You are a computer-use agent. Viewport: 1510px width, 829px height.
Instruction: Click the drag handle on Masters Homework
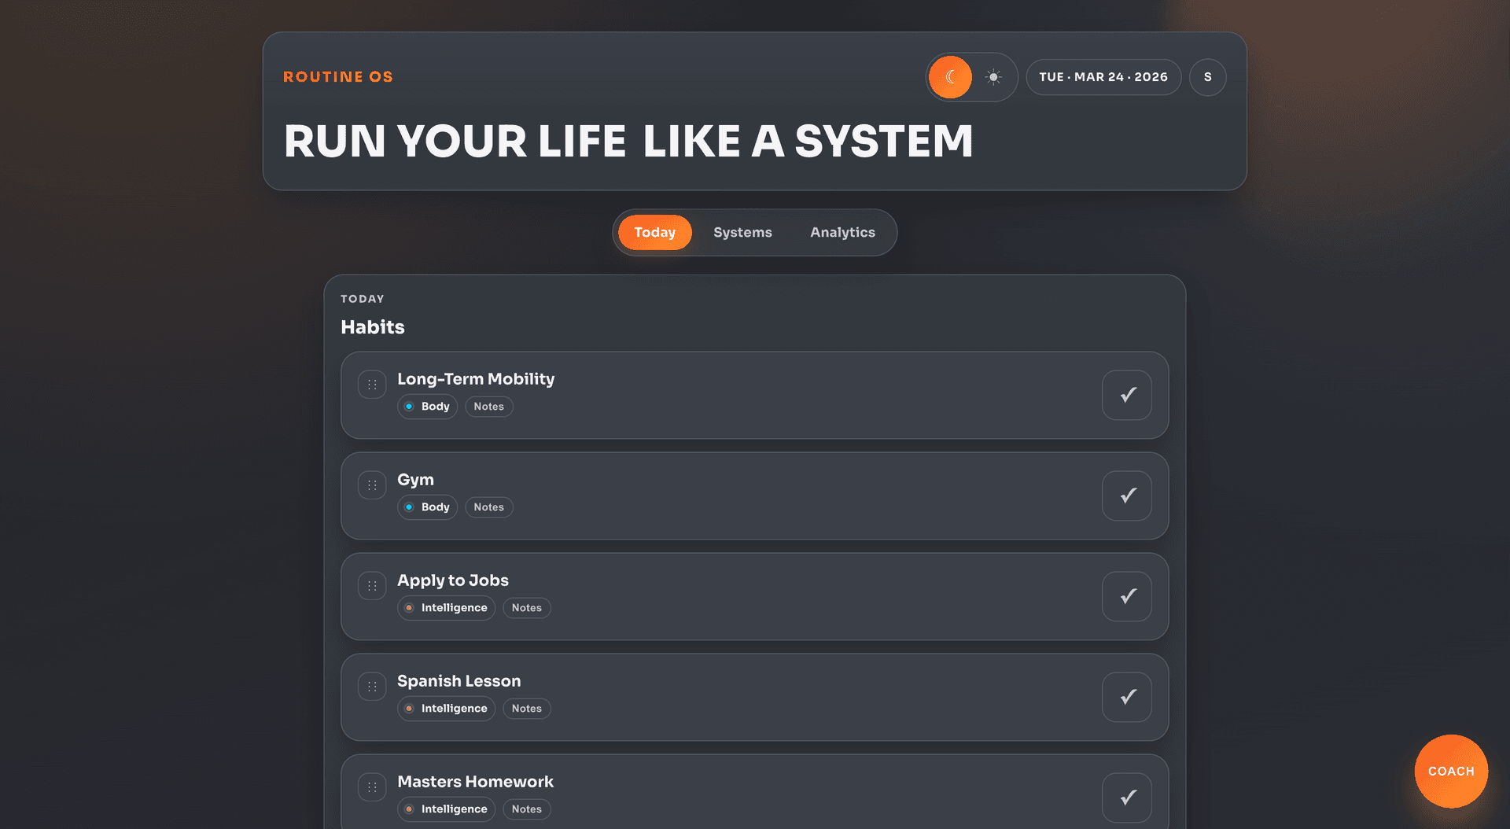coord(371,787)
